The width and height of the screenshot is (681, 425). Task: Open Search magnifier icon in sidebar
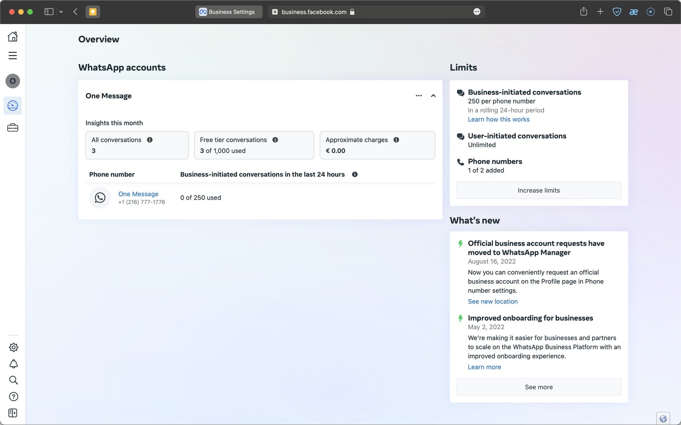[x=14, y=380]
